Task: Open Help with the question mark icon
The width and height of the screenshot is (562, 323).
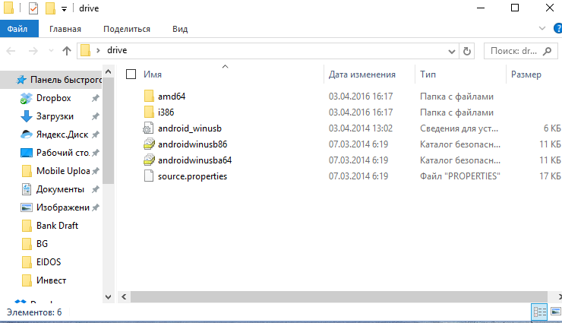Action: click(557, 28)
